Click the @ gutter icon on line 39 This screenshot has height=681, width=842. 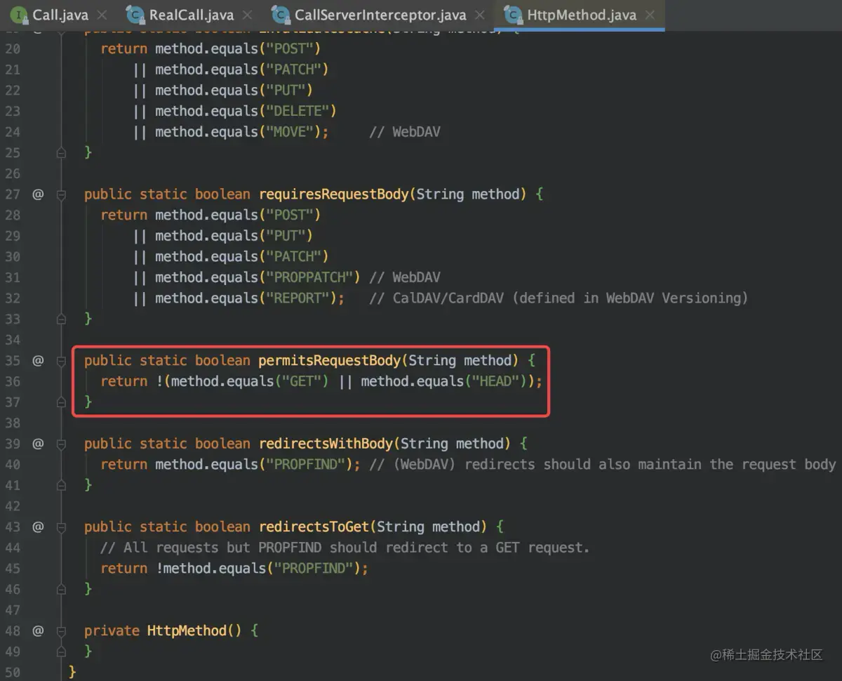[x=38, y=444]
